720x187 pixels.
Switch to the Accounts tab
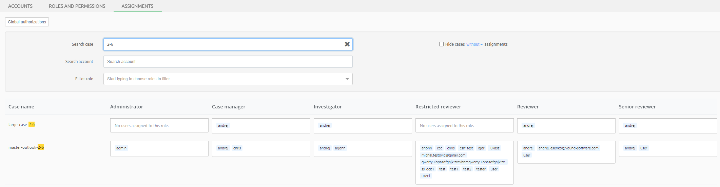coord(20,6)
